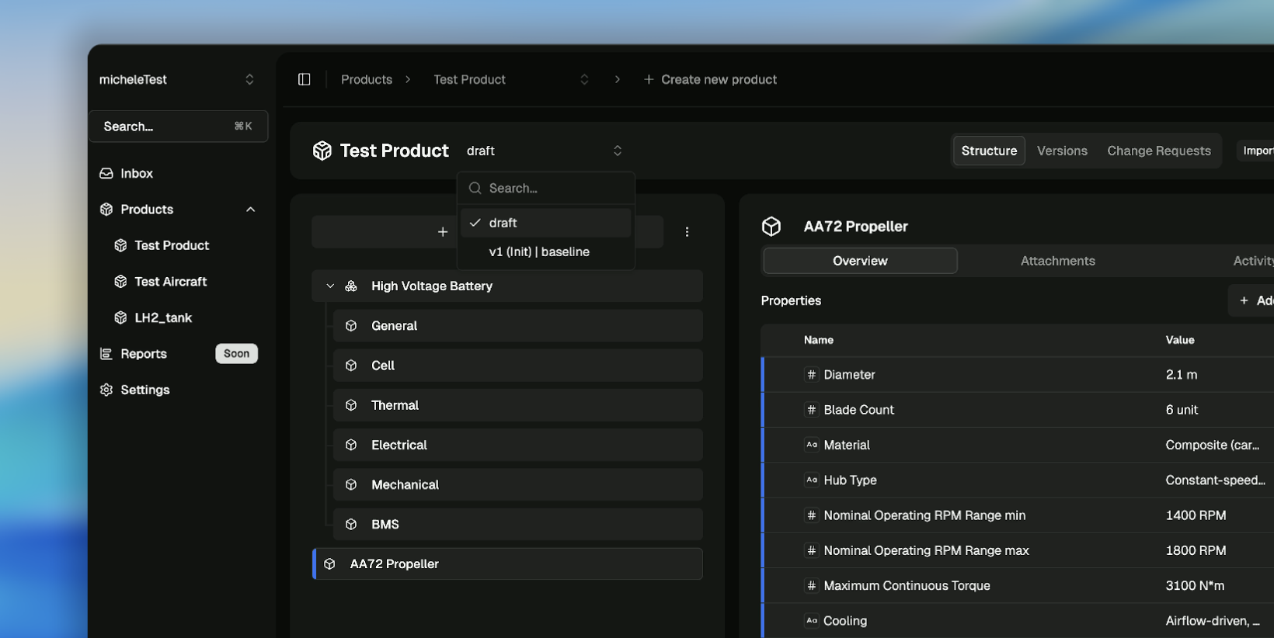This screenshot has height=638, width=1274.
Task: Click the Products breadcrumb link
Action: (367, 79)
